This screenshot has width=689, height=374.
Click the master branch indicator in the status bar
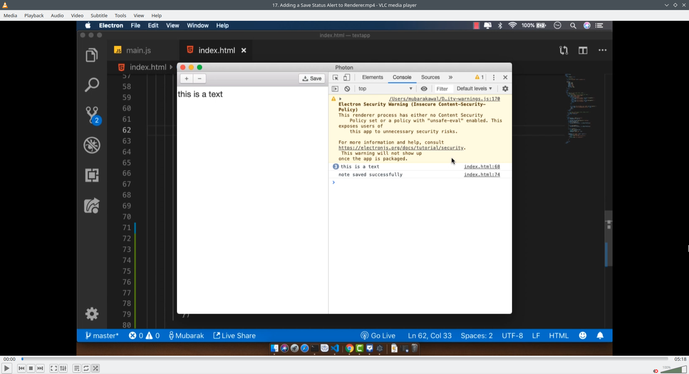click(102, 336)
